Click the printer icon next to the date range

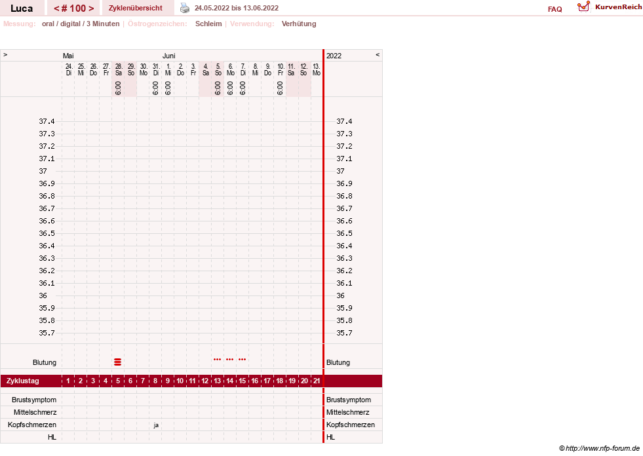pyautogui.click(x=185, y=8)
